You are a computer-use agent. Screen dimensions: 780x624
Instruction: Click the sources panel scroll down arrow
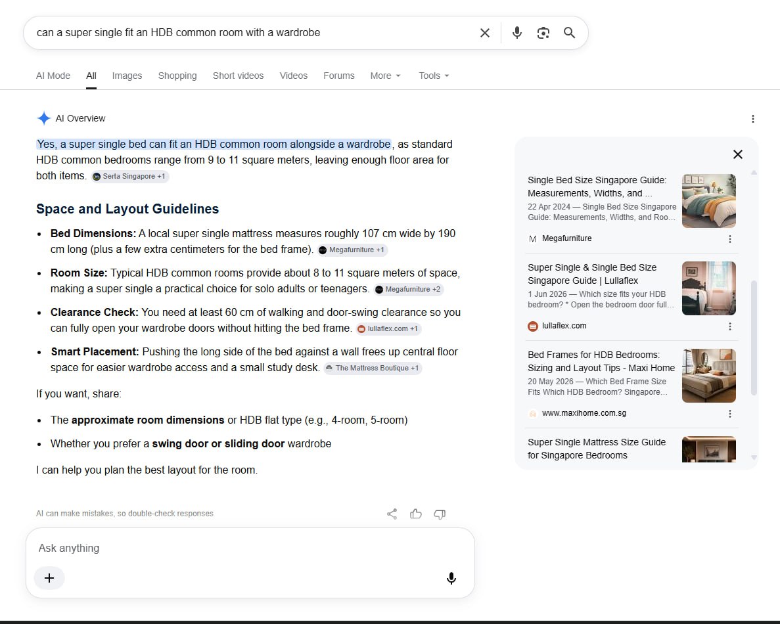point(754,457)
